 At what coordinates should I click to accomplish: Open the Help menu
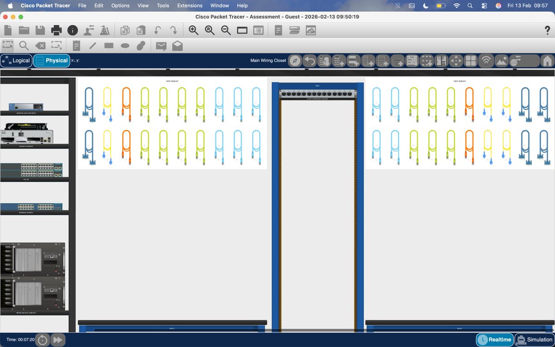coord(242,6)
